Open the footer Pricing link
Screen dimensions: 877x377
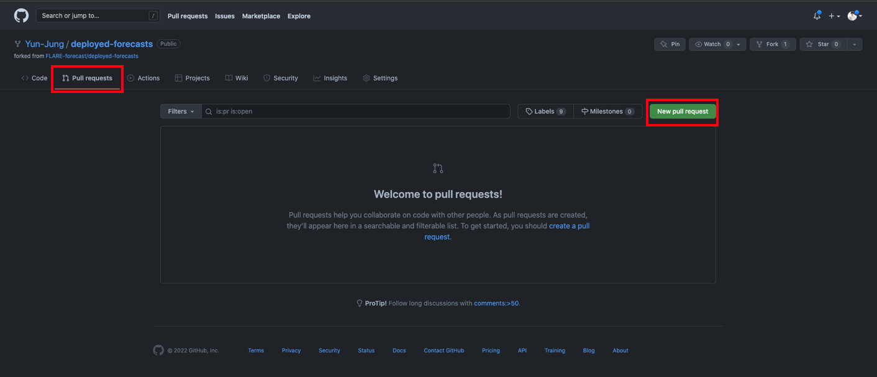(x=491, y=350)
